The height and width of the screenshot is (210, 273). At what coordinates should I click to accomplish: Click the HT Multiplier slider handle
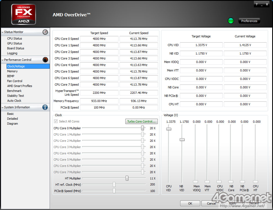127,178
